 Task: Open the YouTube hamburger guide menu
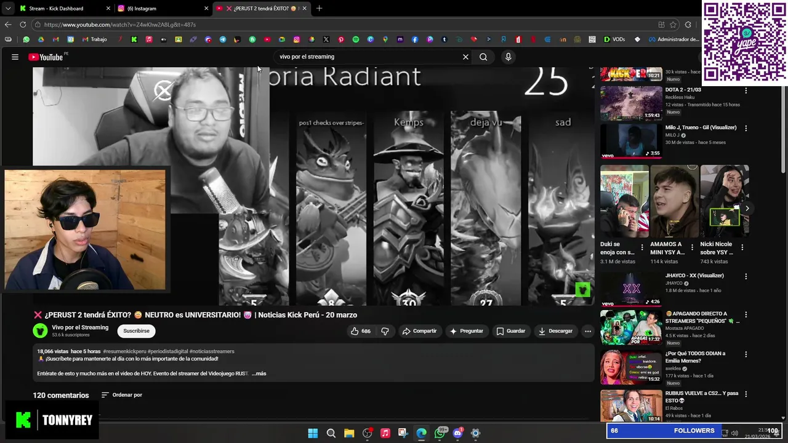(15, 57)
